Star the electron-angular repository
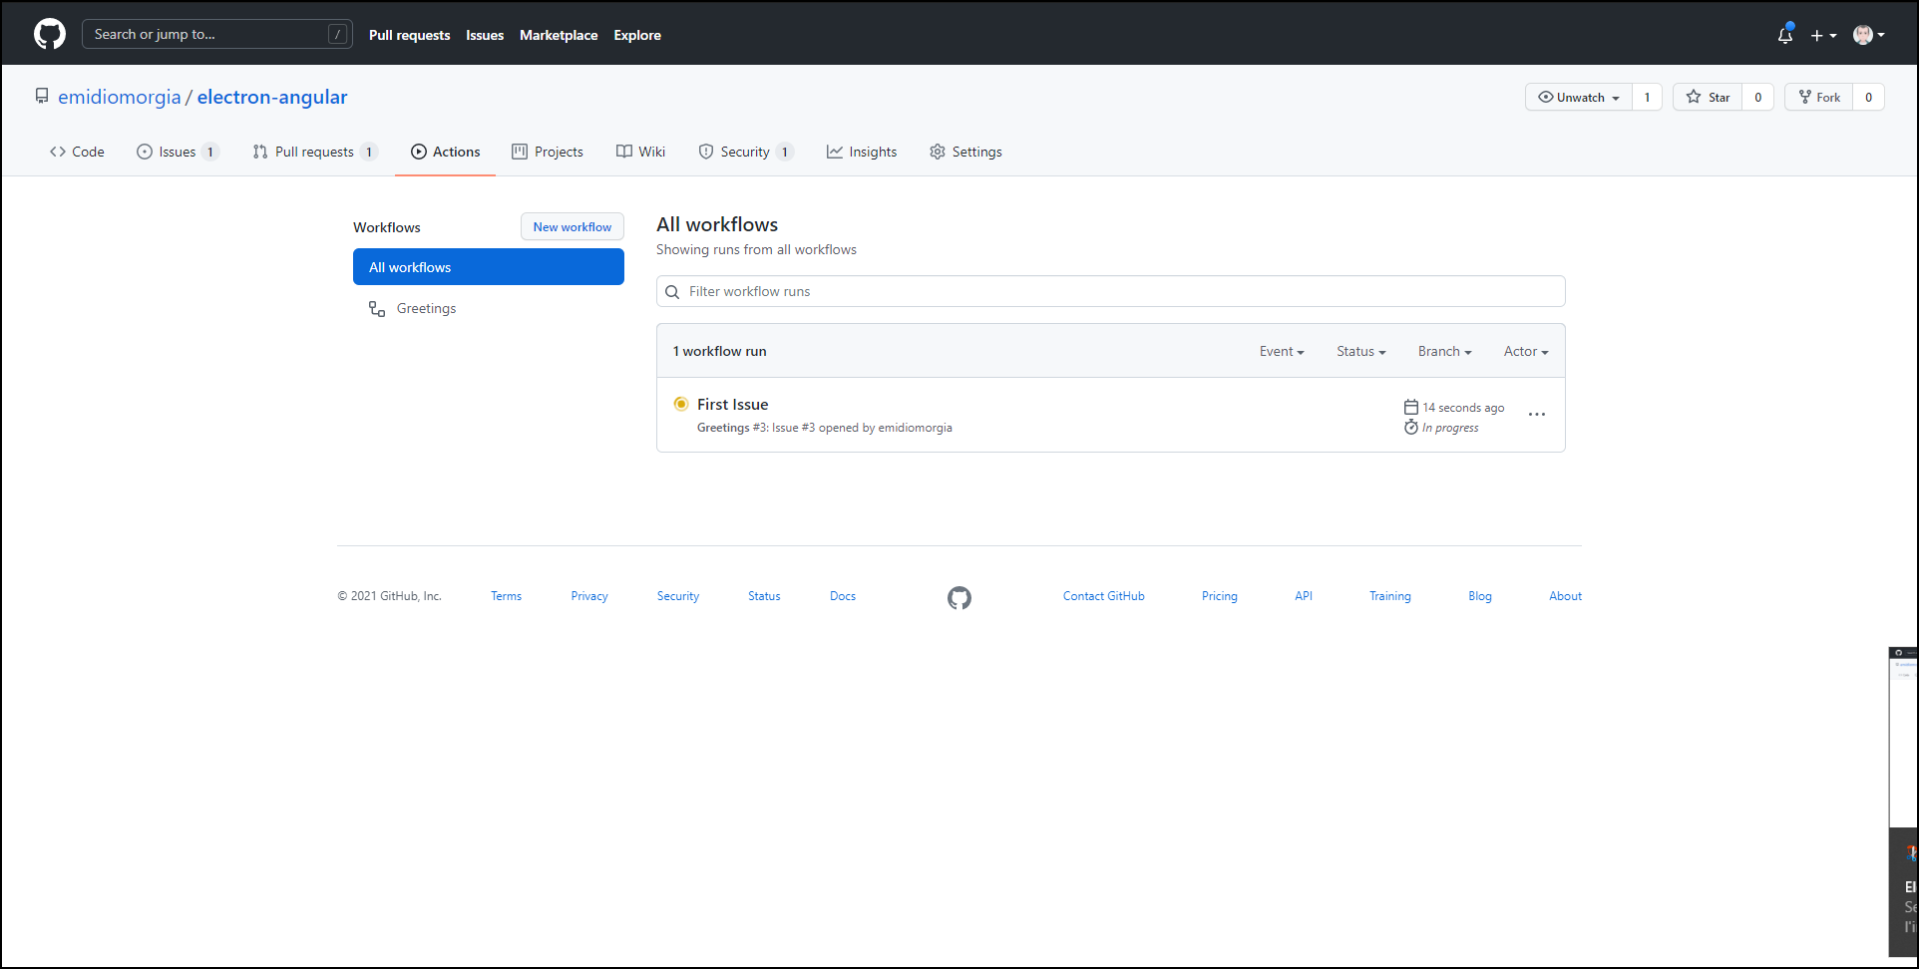This screenshot has height=969, width=1919. pyautogui.click(x=1708, y=97)
